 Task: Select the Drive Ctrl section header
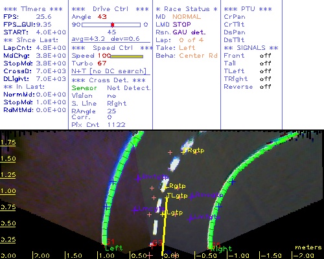coord(110,9)
